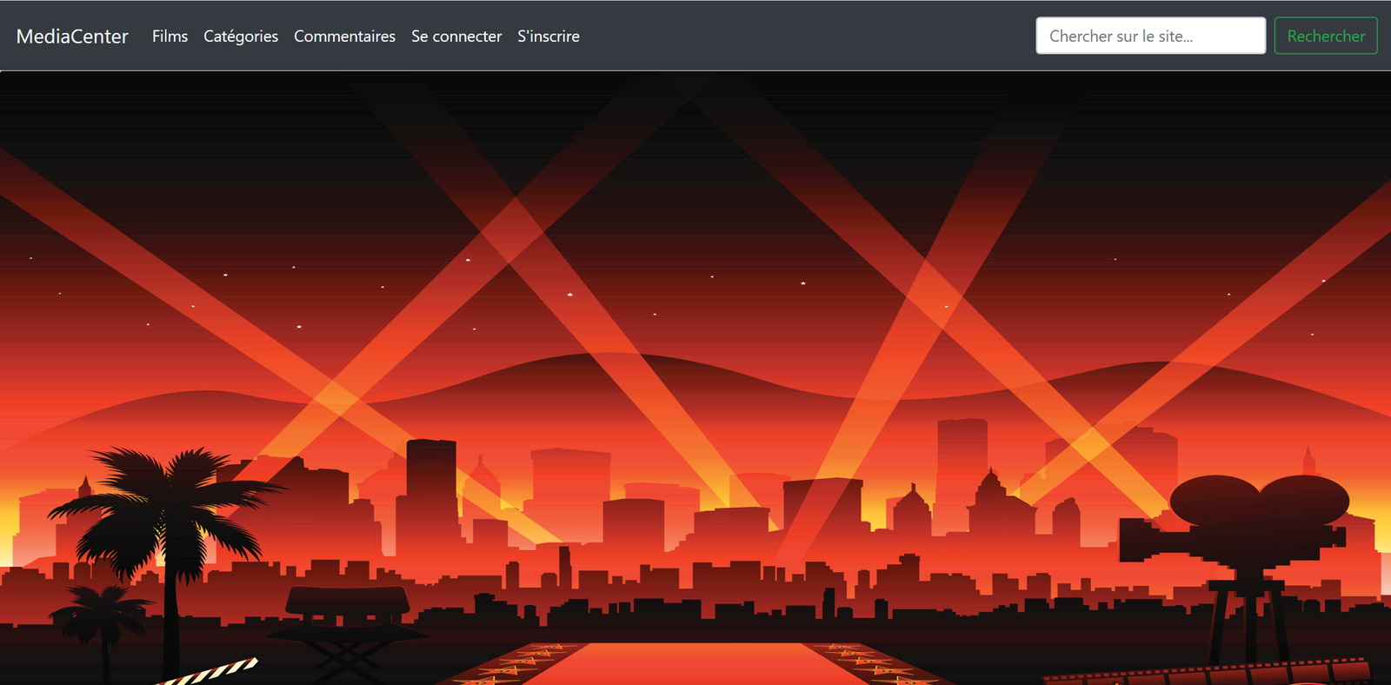The width and height of the screenshot is (1391, 685).
Task: Click the dark tower right of the palm
Action: (x=430, y=487)
